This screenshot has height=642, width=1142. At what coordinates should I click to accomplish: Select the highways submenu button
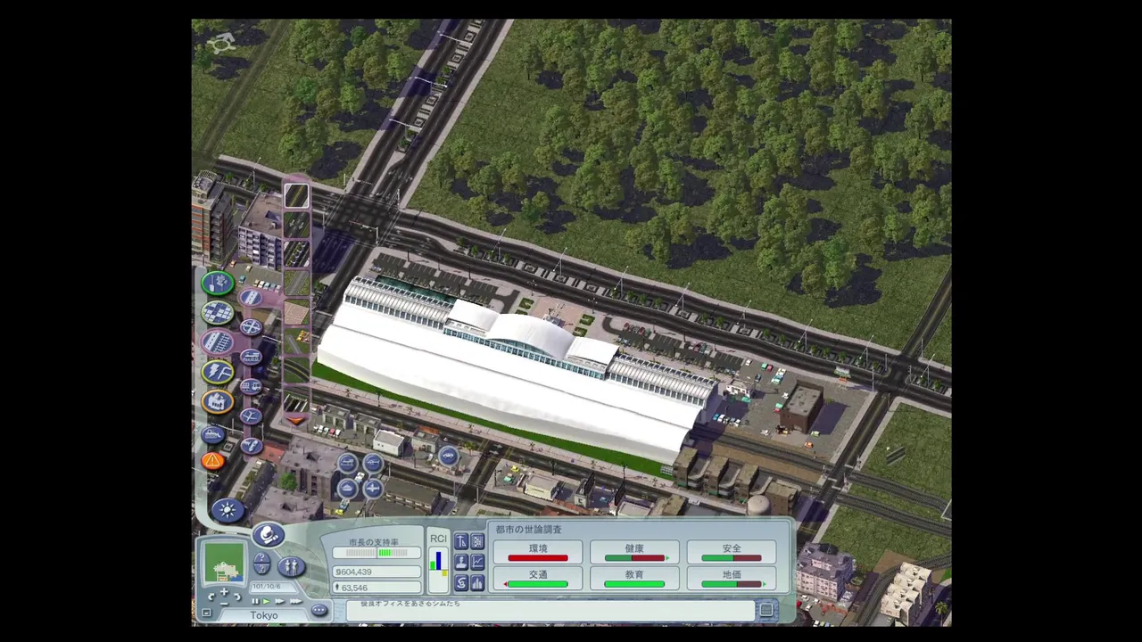[x=251, y=328]
